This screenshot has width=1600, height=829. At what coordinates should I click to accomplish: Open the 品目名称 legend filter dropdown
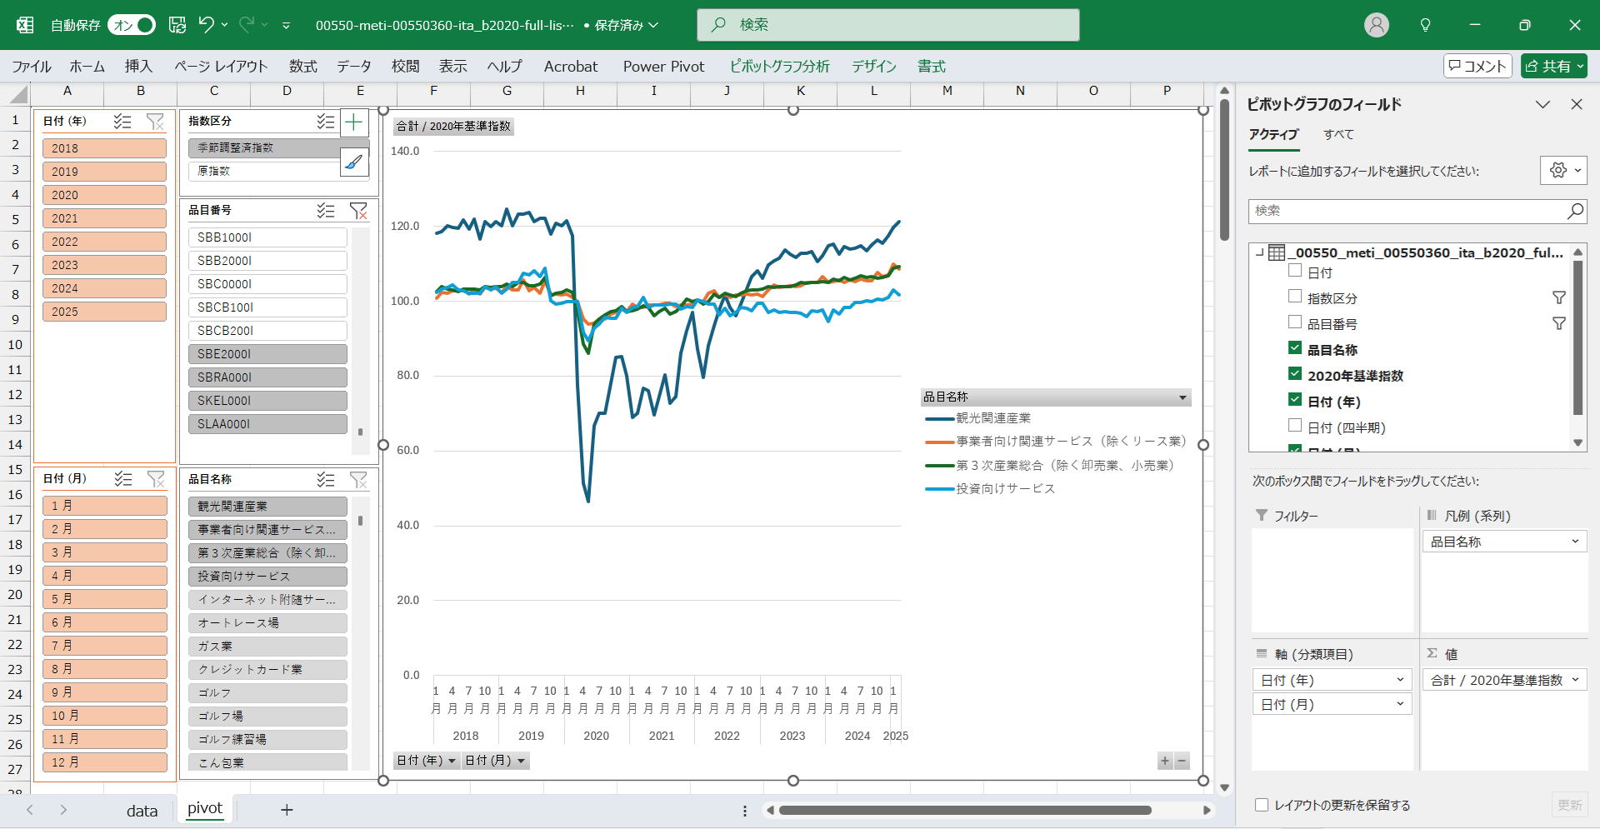1182,397
